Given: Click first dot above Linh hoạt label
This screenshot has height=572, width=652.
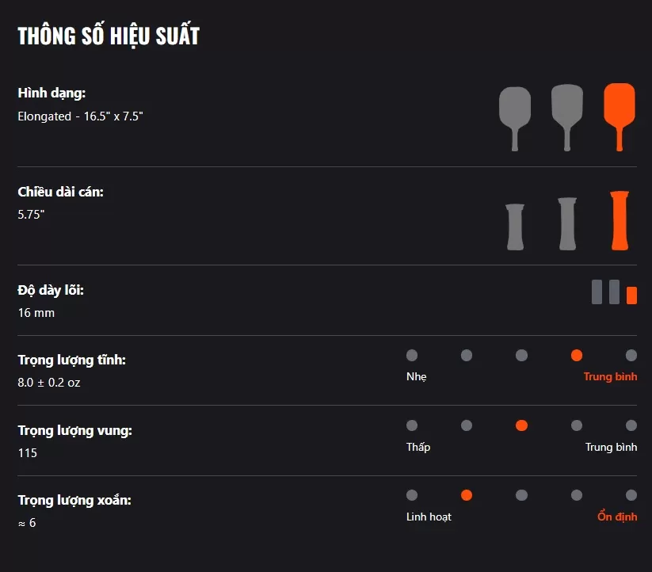Looking at the screenshot, I should tap(412, 495).
